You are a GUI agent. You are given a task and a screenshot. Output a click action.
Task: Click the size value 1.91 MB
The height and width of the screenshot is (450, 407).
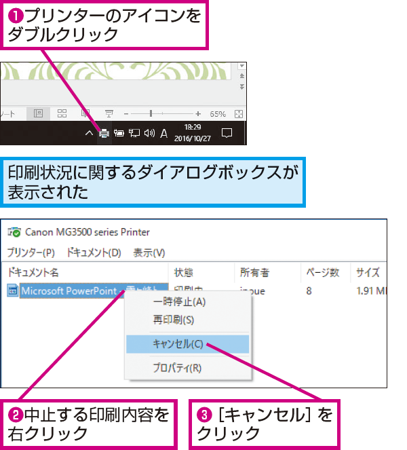point(372,291)
